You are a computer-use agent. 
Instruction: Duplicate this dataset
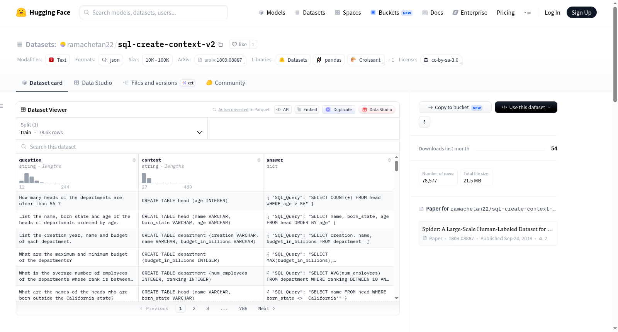click(x=339, y=110)
